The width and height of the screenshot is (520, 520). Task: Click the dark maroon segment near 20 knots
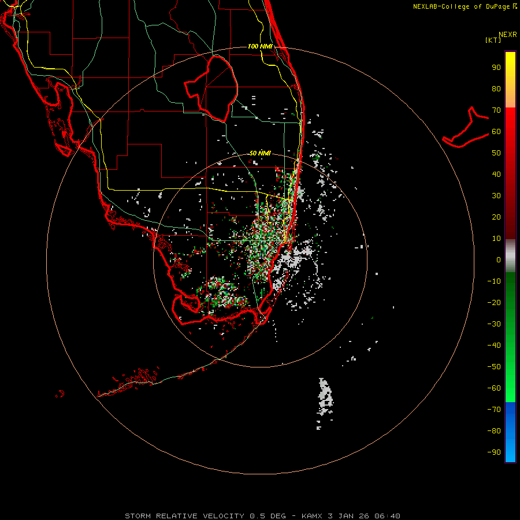point(510,217)
